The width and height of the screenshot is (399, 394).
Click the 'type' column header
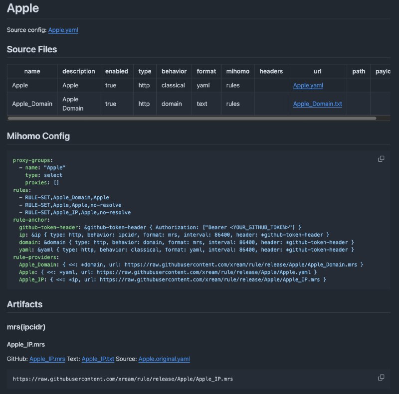tap(145, 71)
